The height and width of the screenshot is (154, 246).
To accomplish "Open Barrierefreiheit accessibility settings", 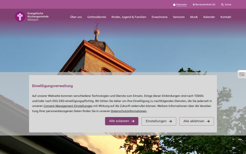I will 204,5.
